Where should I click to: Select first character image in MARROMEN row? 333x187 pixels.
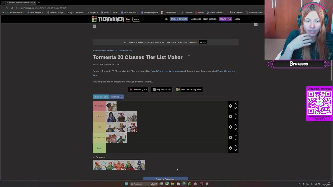111,138
